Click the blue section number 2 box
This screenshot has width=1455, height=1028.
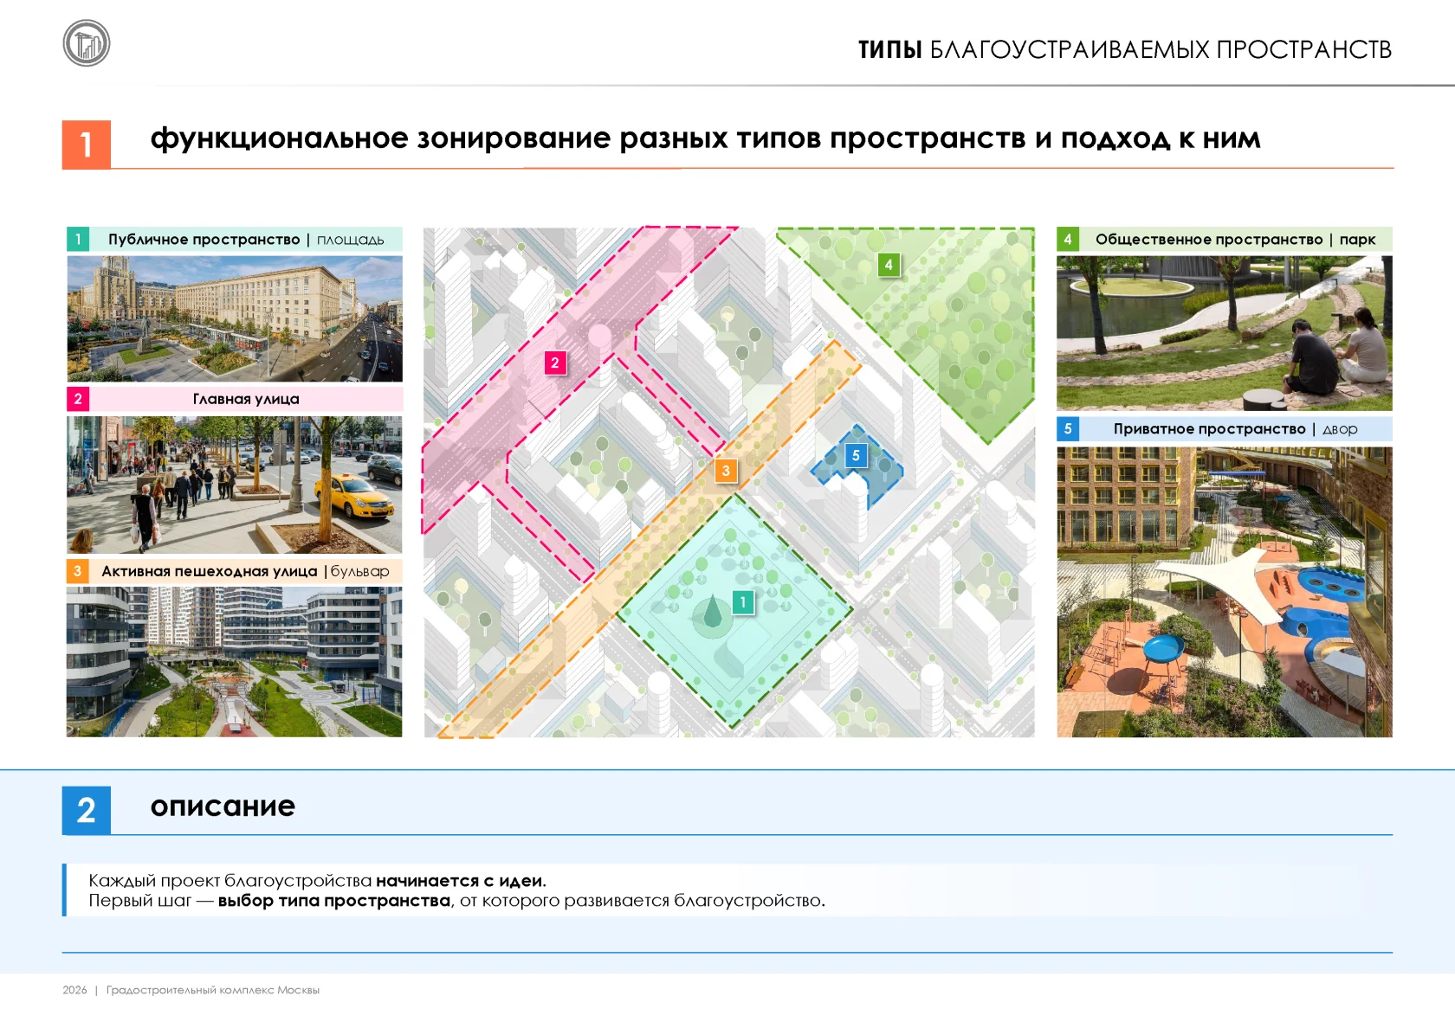[x=87, y=810]
